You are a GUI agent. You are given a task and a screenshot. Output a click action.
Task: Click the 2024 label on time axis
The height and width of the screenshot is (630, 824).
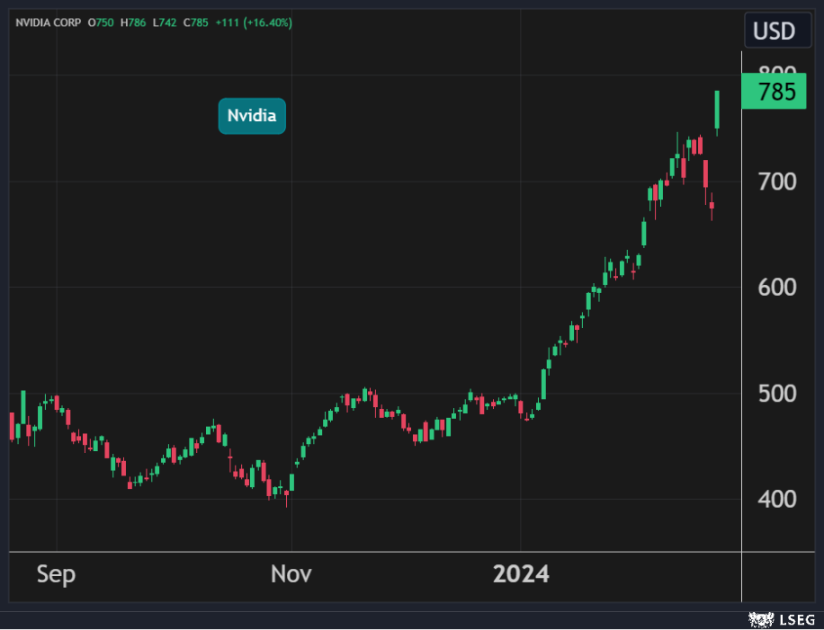(x=520, y=573)
